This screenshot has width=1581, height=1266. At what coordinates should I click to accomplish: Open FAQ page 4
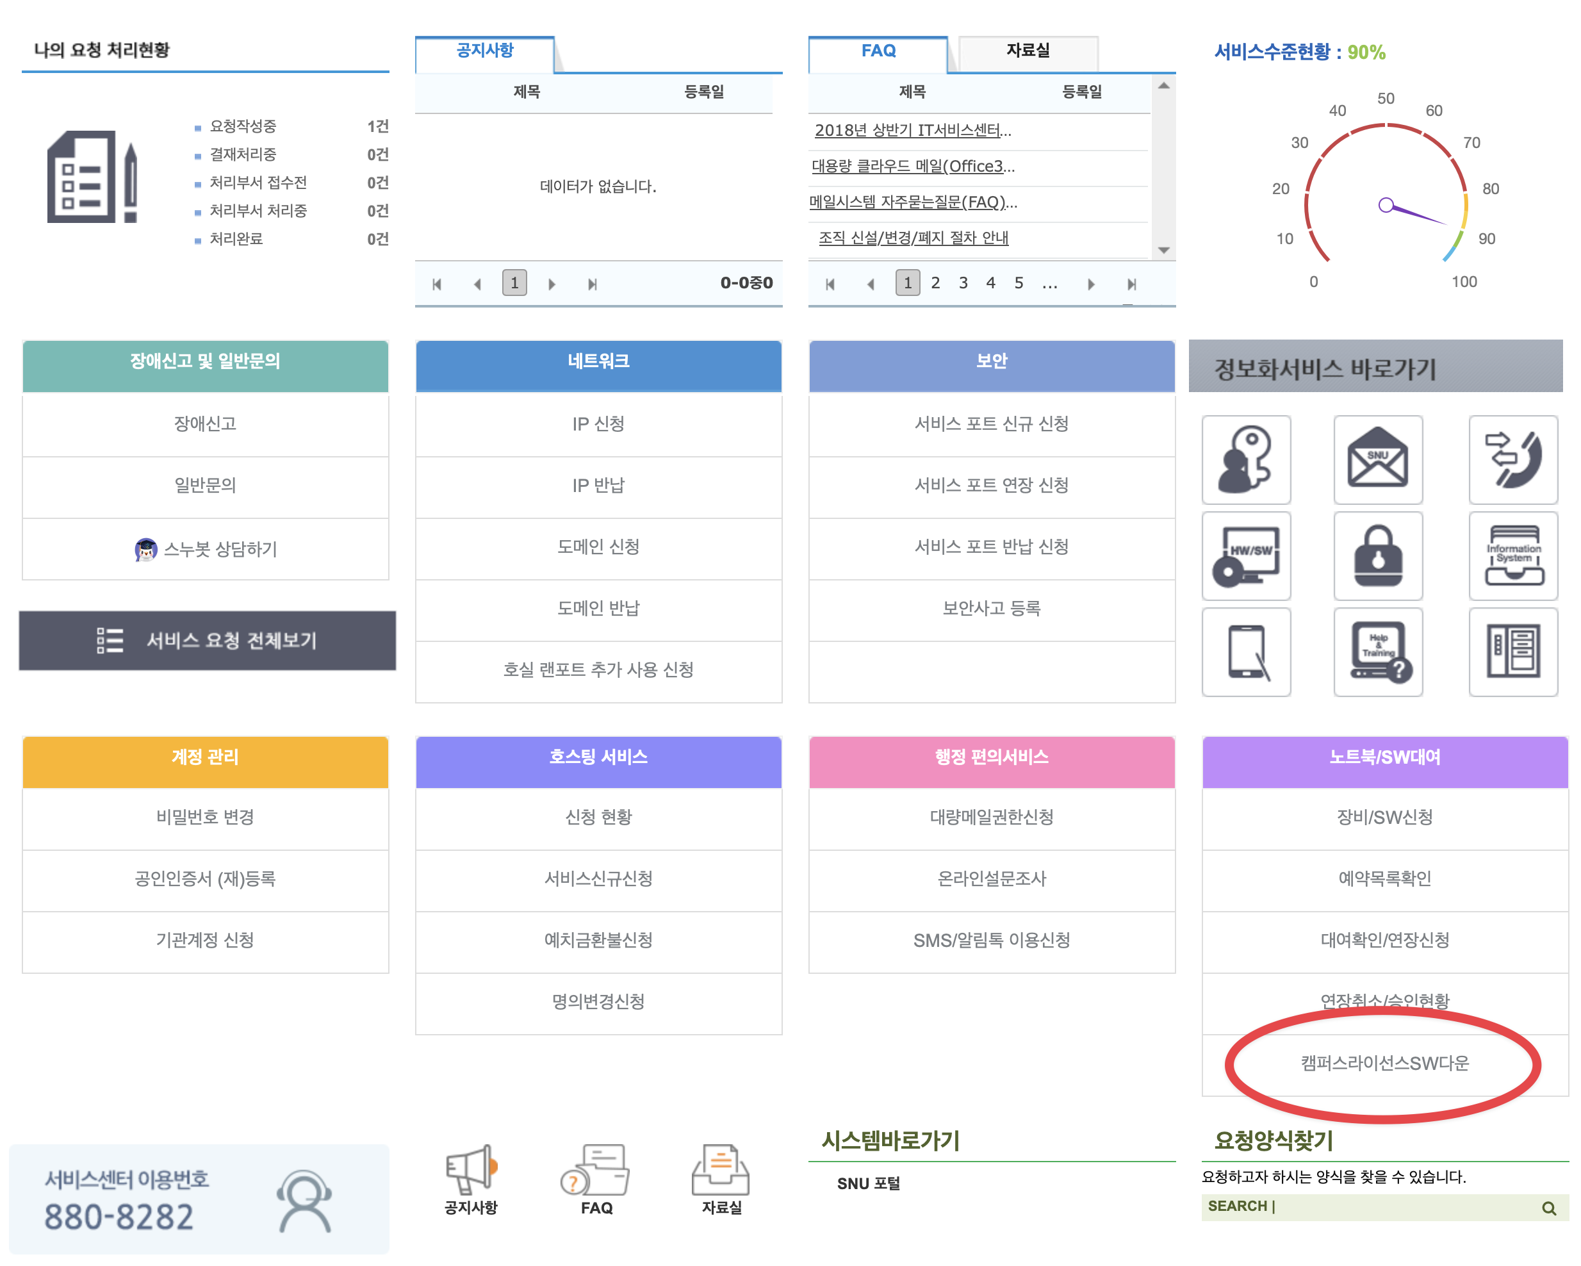click(991, 283)
